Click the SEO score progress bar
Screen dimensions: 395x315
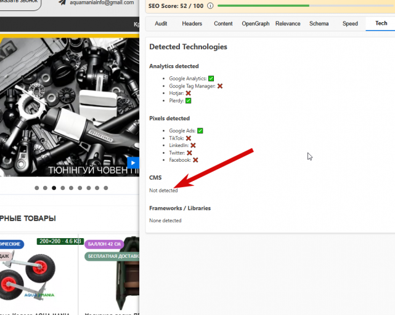(306, 6)
